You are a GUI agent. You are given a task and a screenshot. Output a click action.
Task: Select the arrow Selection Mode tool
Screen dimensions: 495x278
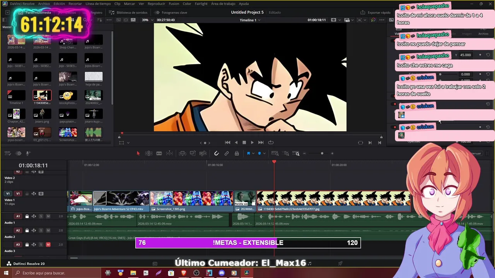[x=138, y=154]
